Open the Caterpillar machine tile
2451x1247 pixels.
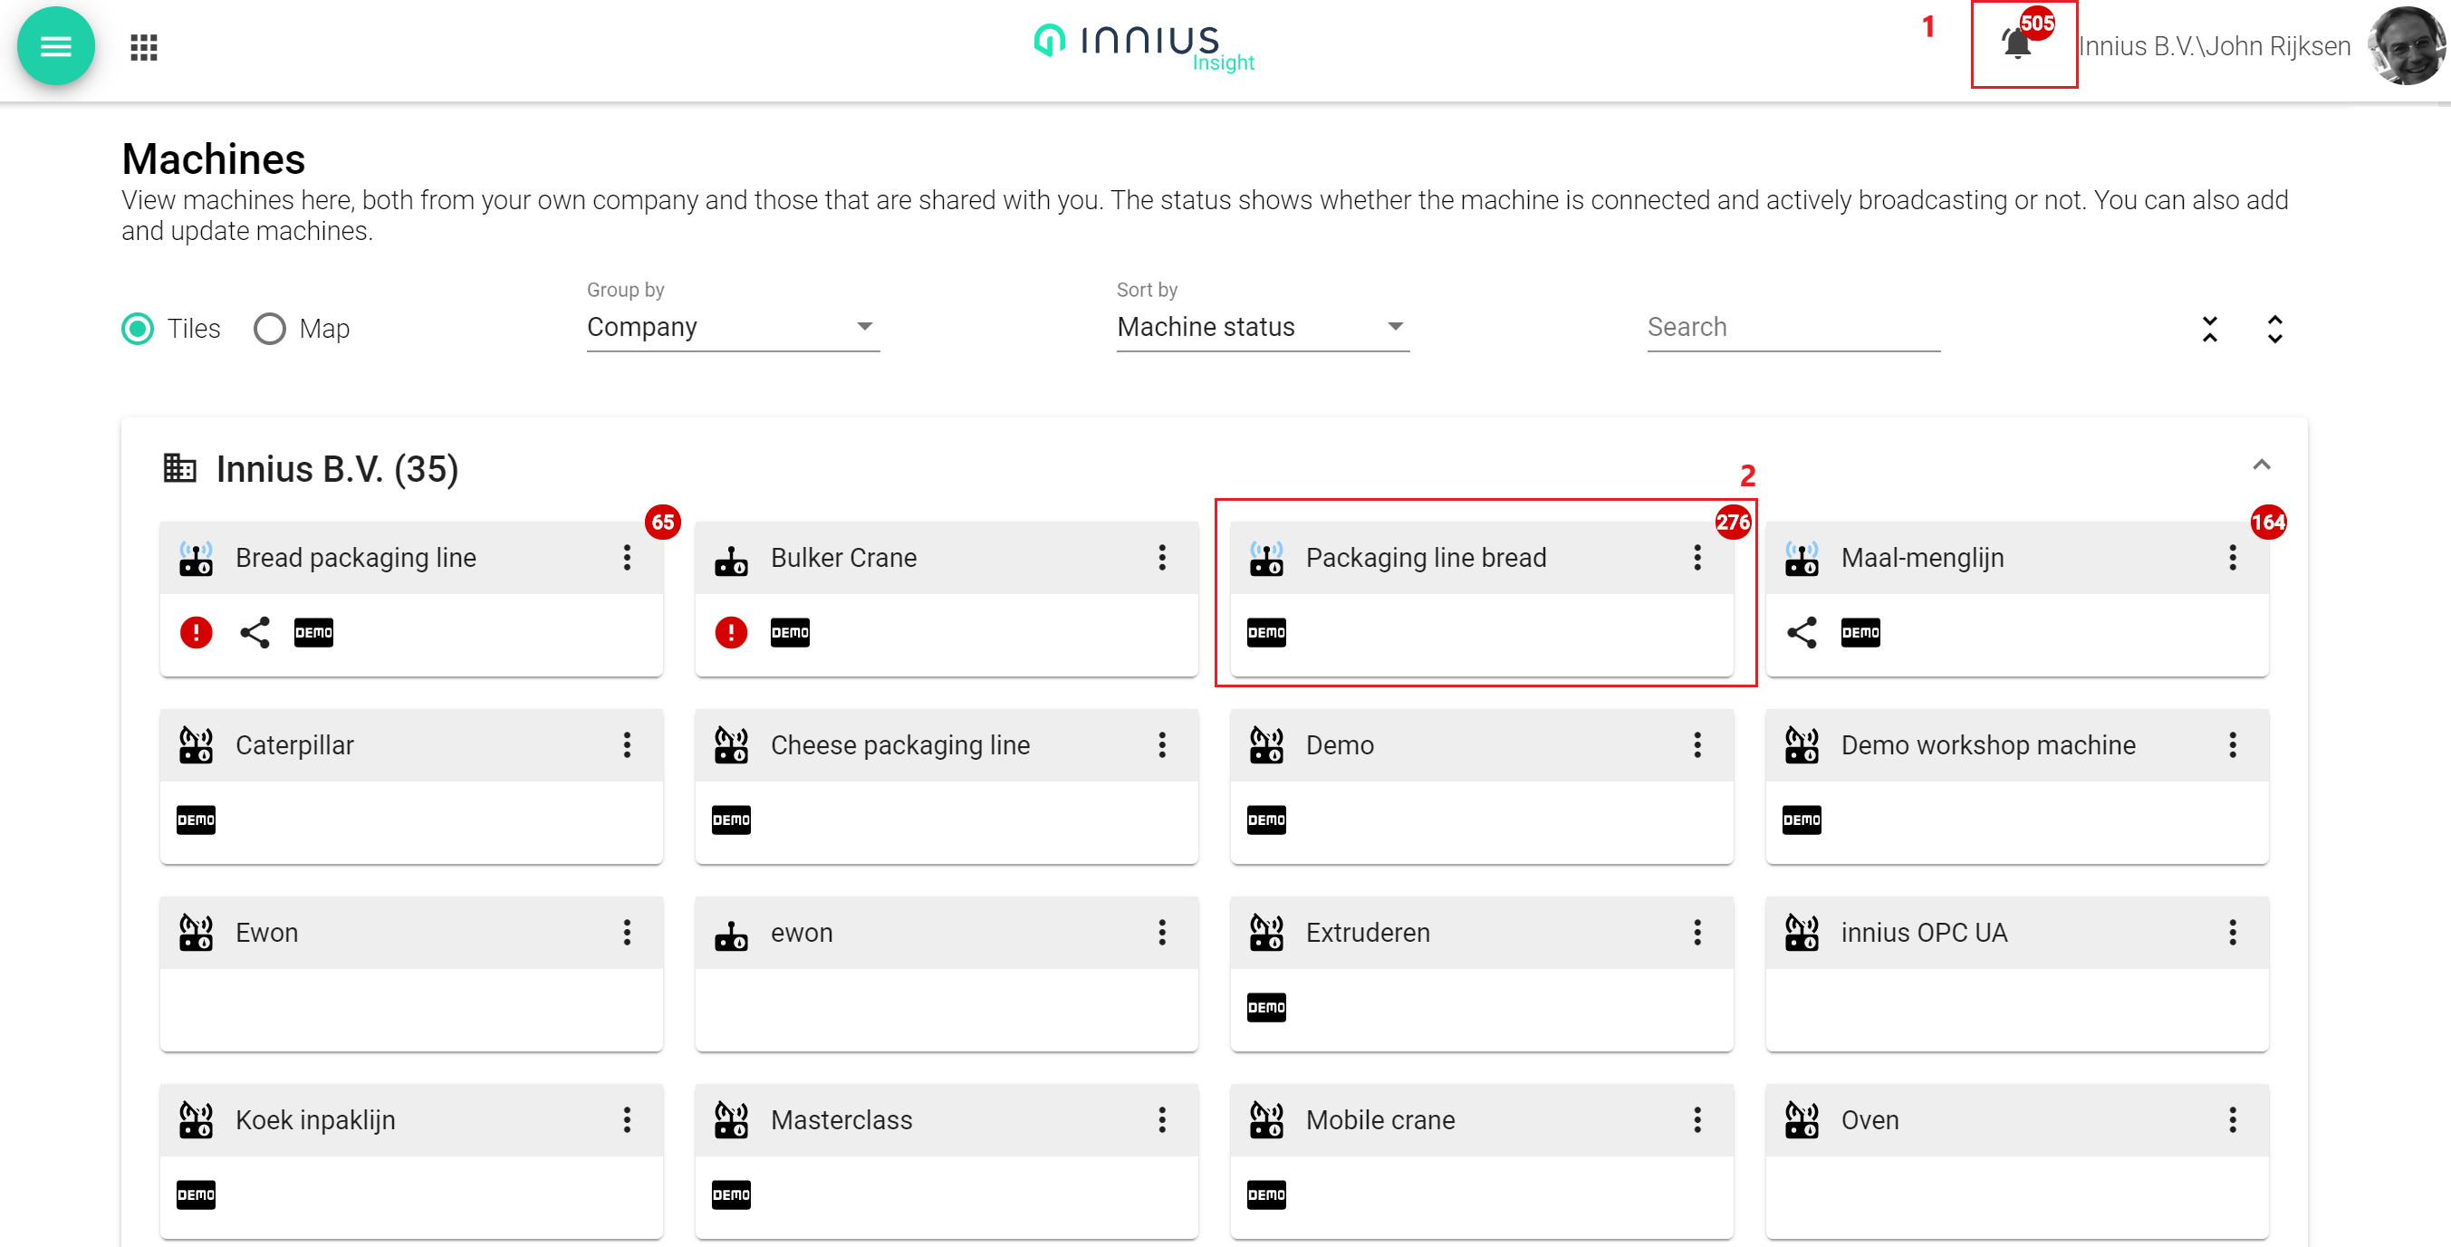(x=411, y=786)
